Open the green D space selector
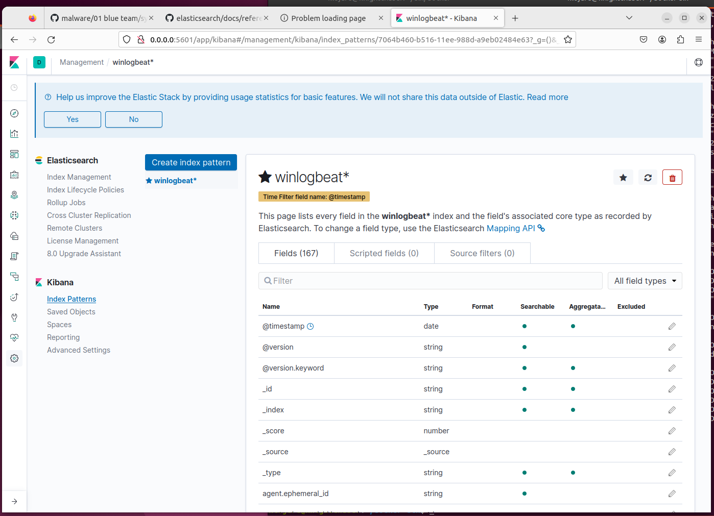This screenshot has height=516, width=714. click(39, 62)
